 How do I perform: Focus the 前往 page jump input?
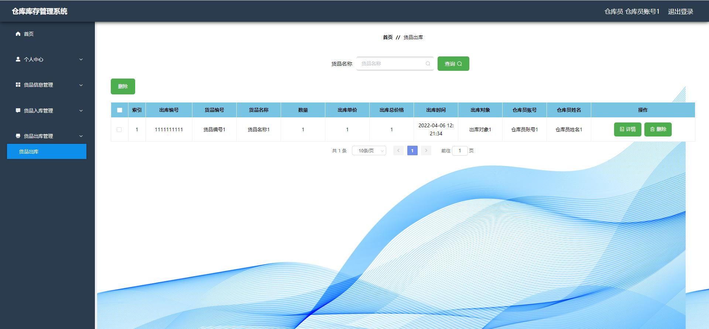460,150
